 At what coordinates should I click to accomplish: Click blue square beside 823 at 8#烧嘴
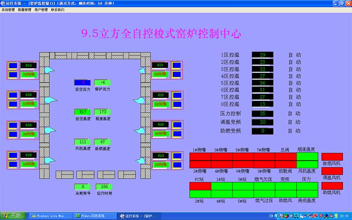(x=176, y=66)
